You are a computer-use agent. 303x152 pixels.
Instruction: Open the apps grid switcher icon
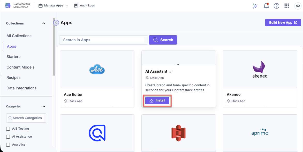286,6
